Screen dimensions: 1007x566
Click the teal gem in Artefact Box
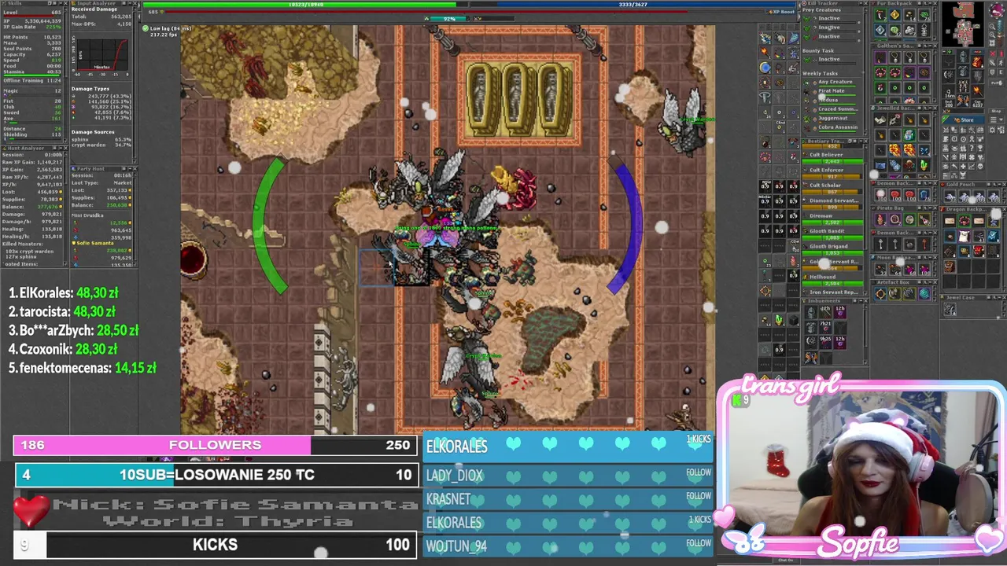(x=924, y=294)
